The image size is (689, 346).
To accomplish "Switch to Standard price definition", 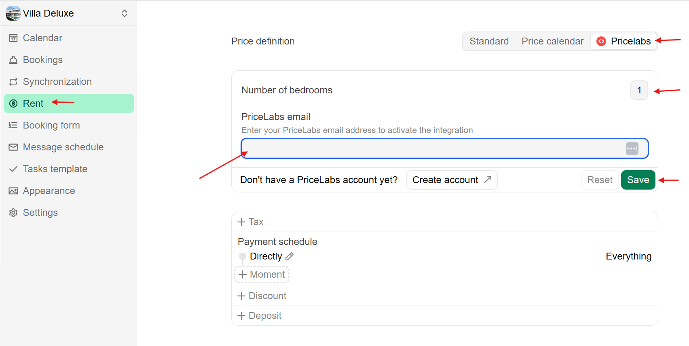I will pyautogui.click(x=489, y=41).
